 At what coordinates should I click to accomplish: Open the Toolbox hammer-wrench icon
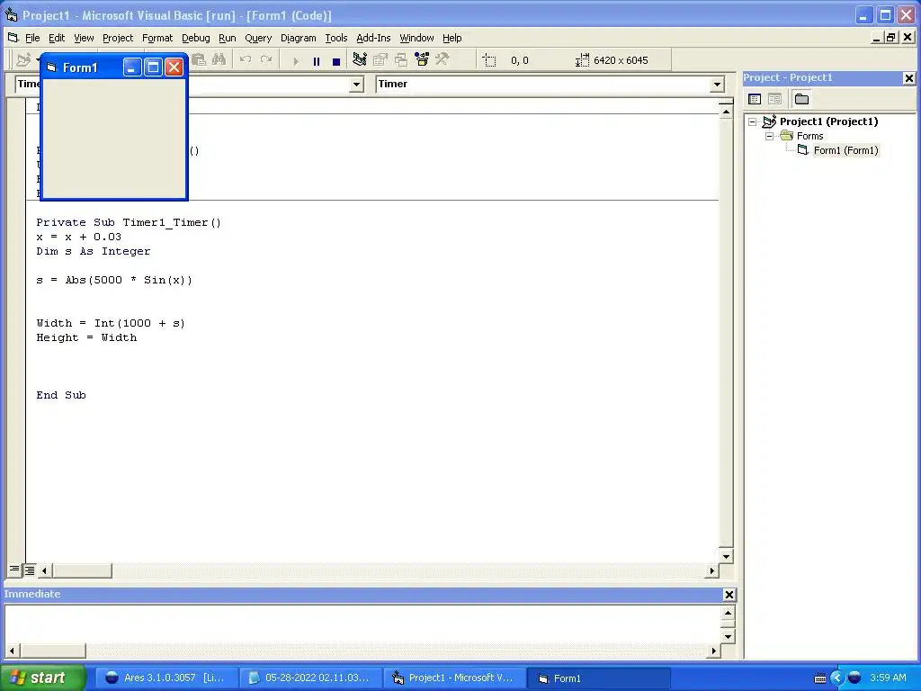442,60
